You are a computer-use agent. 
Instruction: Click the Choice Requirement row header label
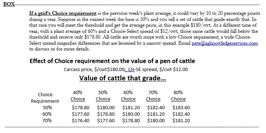[45, 98]
